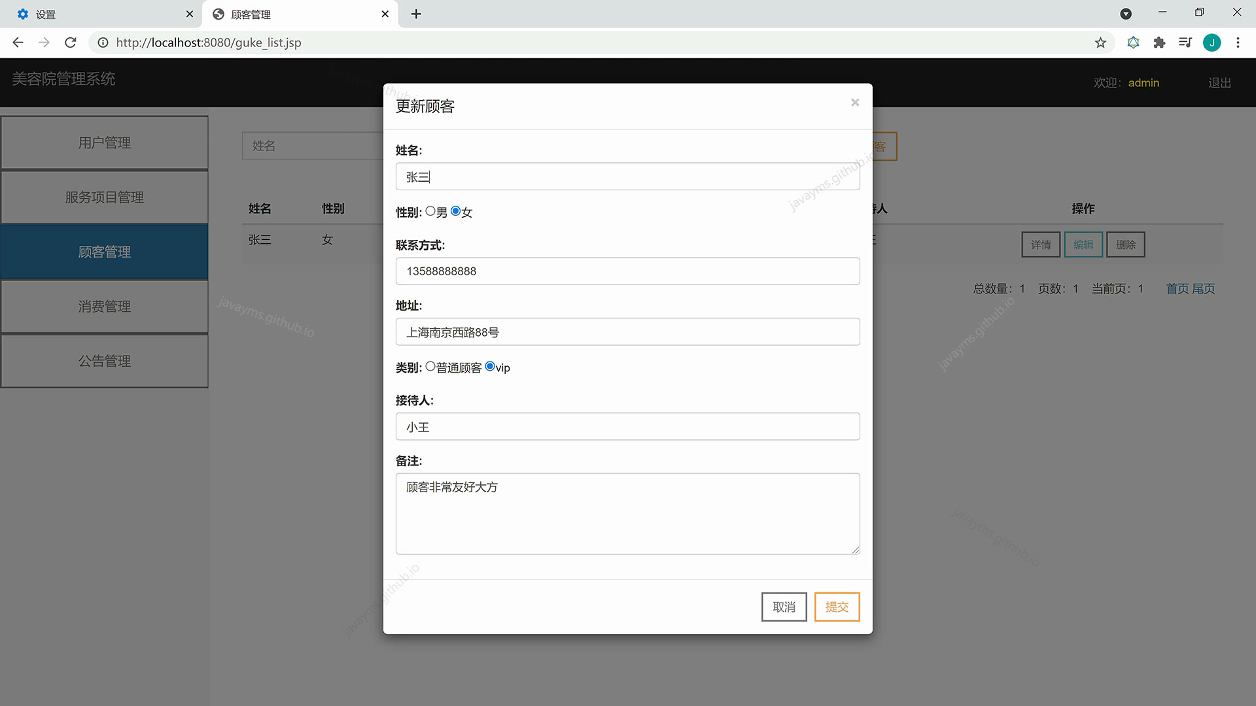Screen dimensions: 1256x706
Task: Open the media control playlist icon
Action: click(1185, 42)
